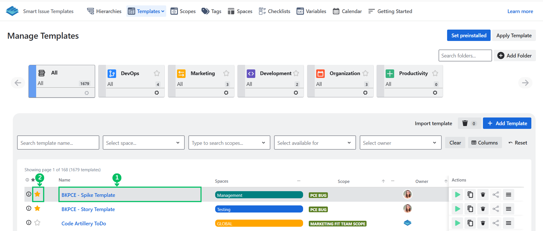Image resolution: width=543 pixels, height=231 pixels.
Task: Run the BKPCE - Story Template play icon
Action: click(x=457, y=209)
